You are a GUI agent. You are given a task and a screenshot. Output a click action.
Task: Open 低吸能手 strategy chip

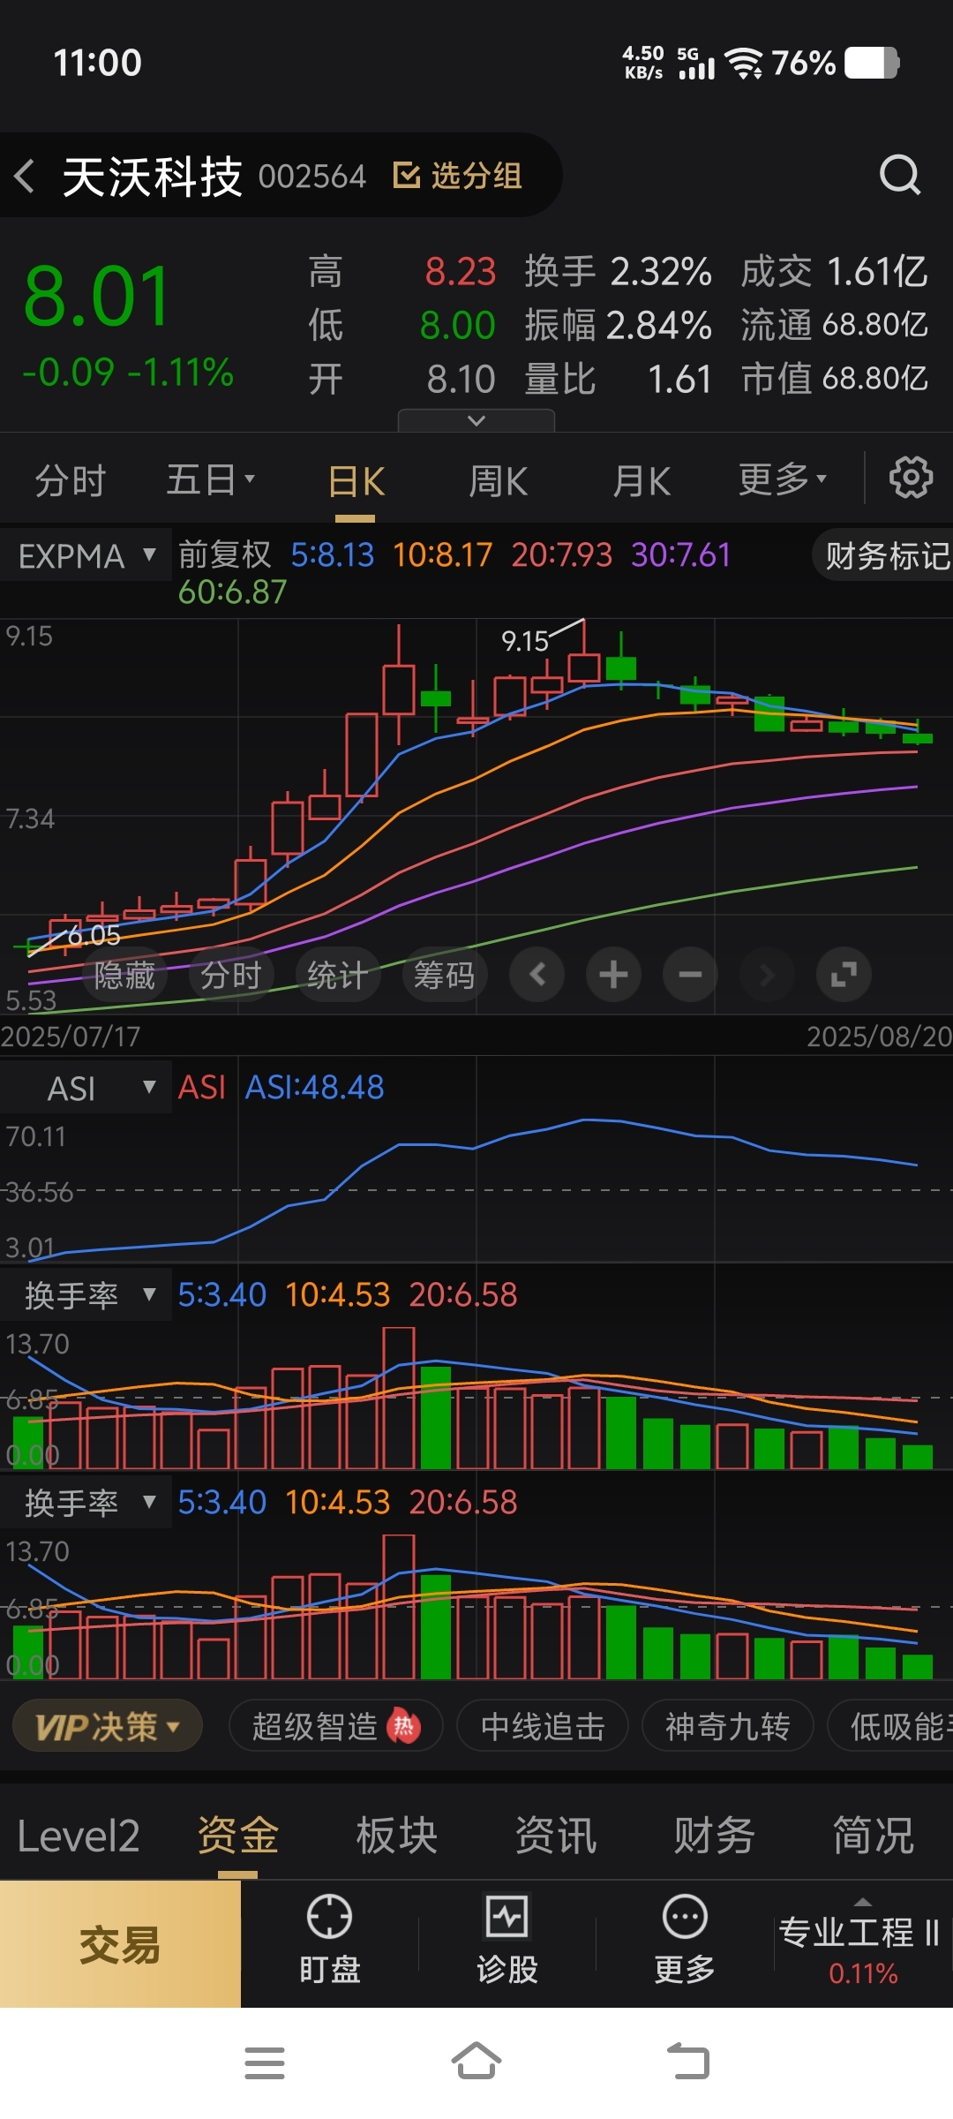891,1726
